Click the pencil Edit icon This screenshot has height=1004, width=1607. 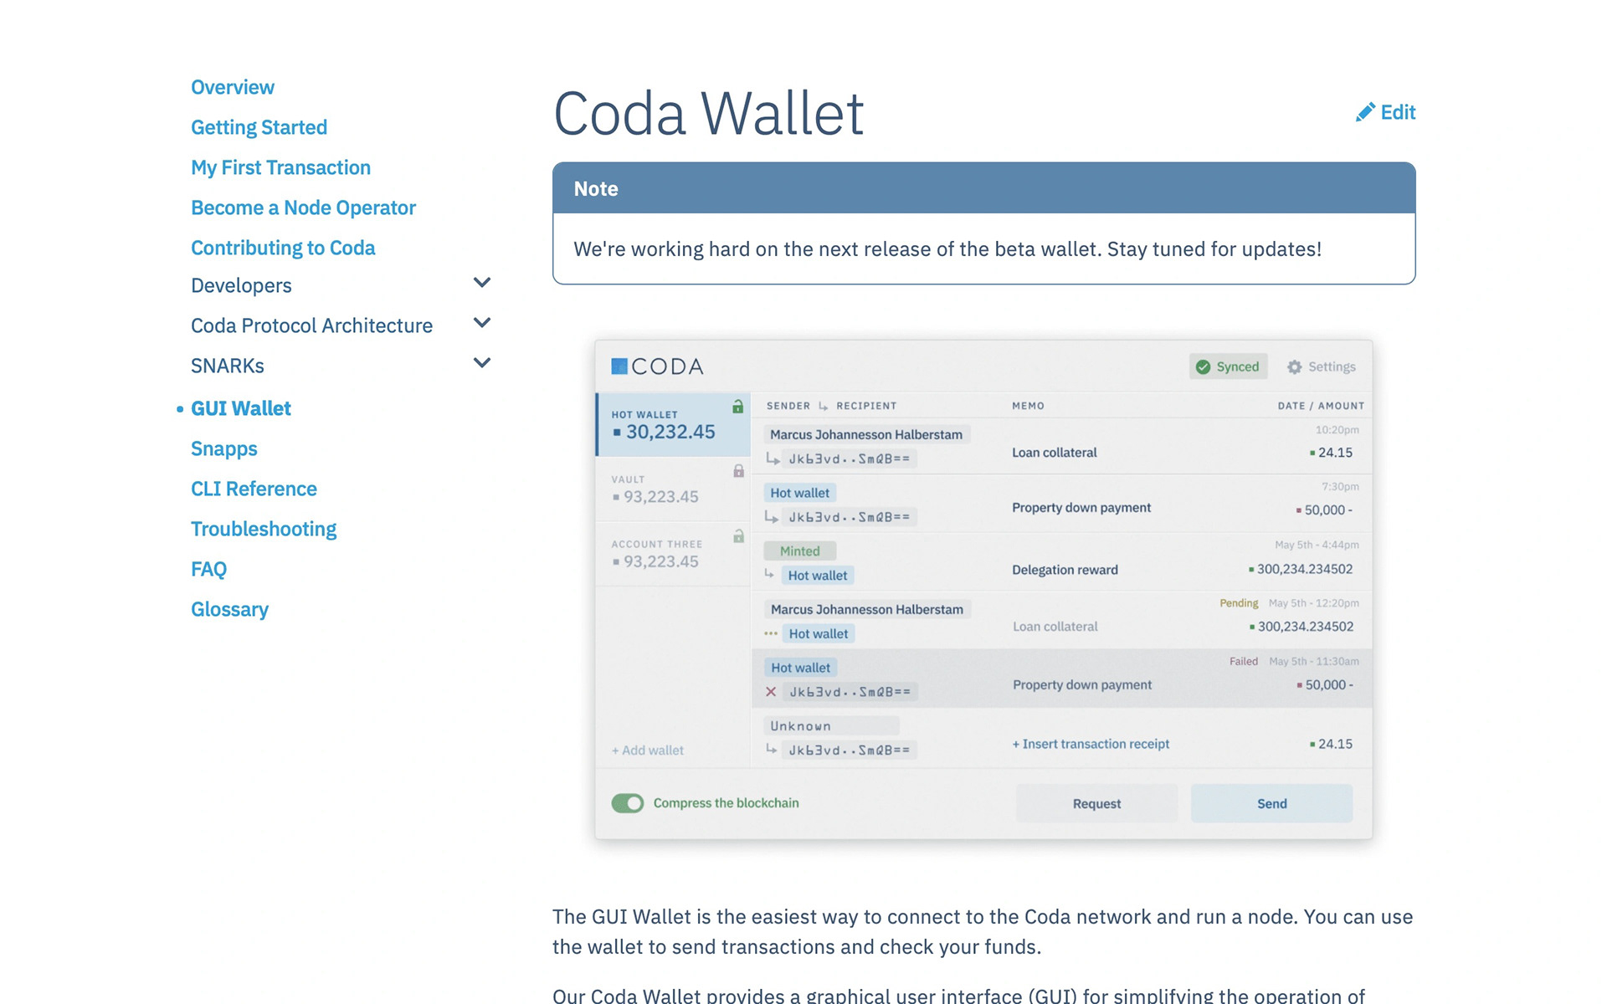coord(1365,112)
